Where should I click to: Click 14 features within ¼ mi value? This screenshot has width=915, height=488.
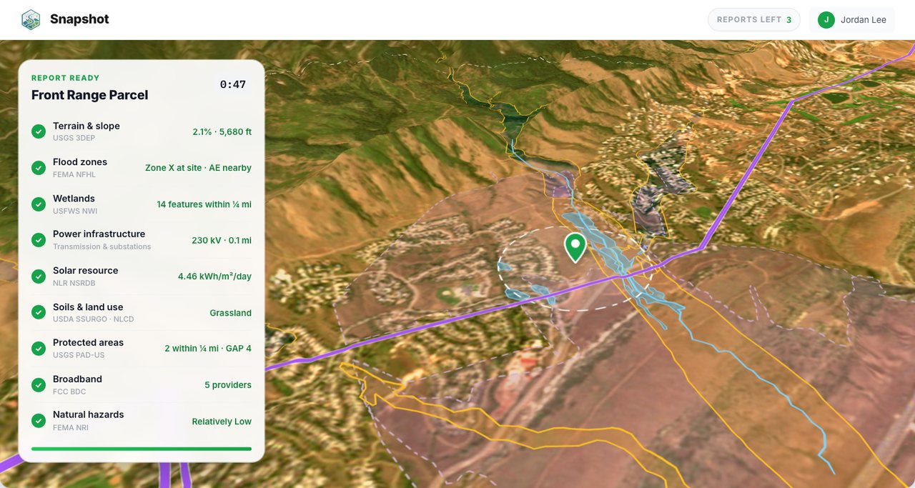point(204,204)
